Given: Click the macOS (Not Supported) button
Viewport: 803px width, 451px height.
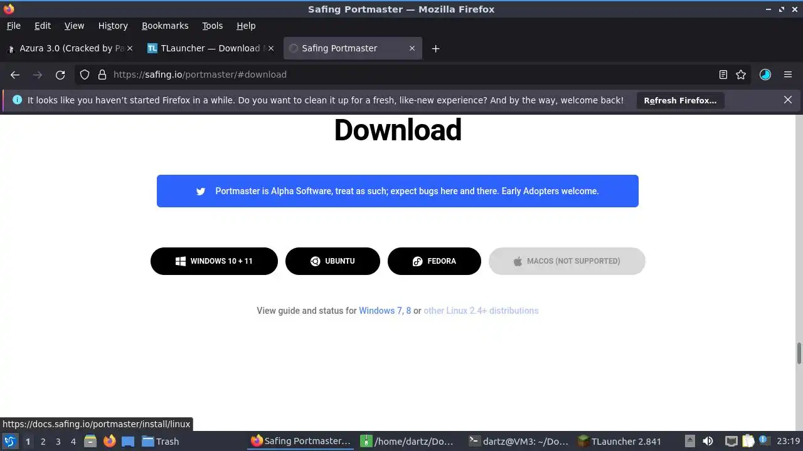Looking at the screenshot, I should pyautogui.click(x=567, y=261).
